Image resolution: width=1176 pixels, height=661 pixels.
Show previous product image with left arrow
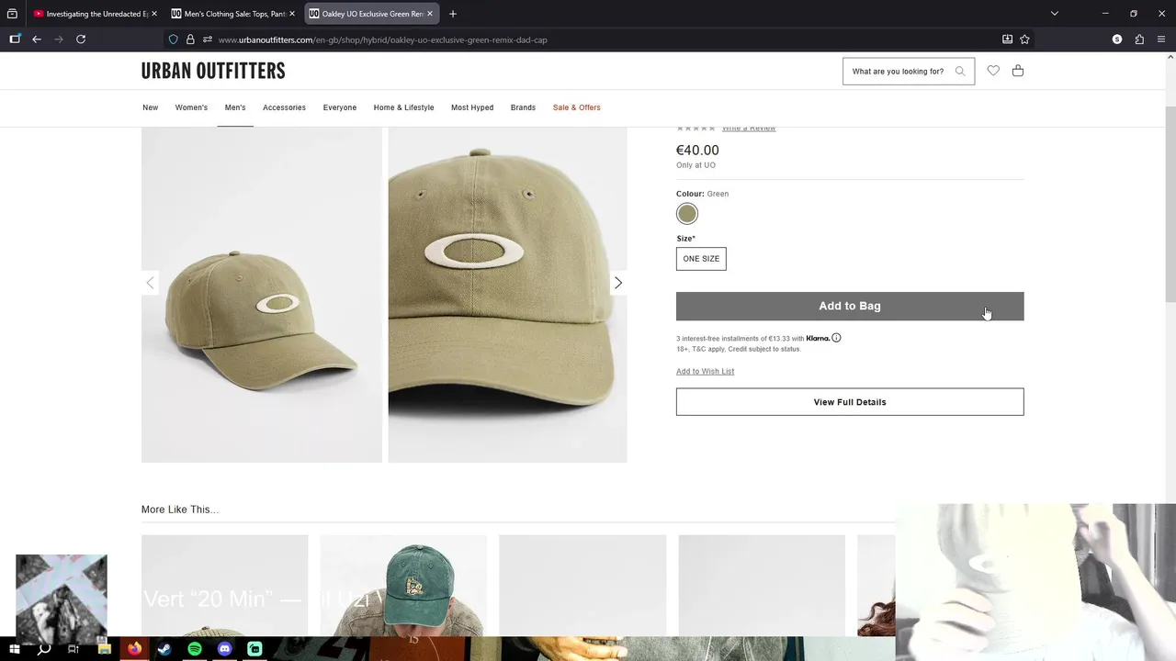(x=151, y=283)
